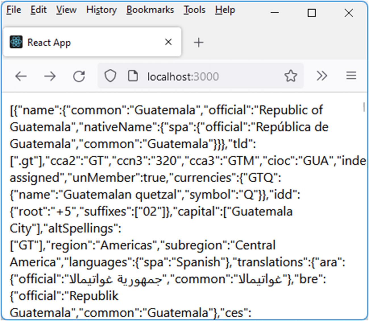Open the History menu
Viewport: 369px width, 321px height.
pos(101,10)
